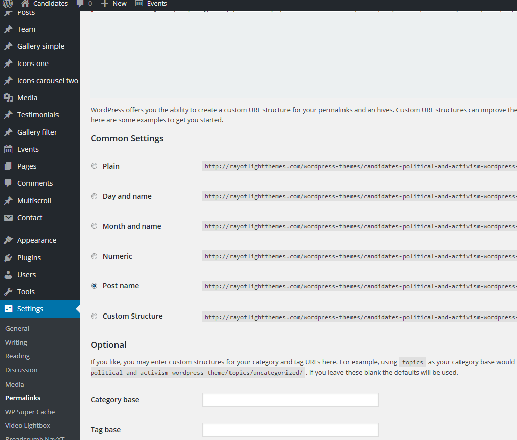Image resolution: width=517 pixels, height=440 pixels.
Task: Click the Media icon in sidebar
Action: tap(8, 98)
